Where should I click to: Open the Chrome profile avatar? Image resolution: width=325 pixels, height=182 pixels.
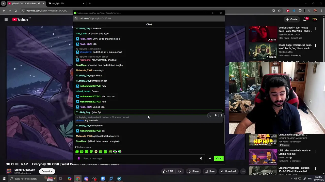[x=315, y=11]
